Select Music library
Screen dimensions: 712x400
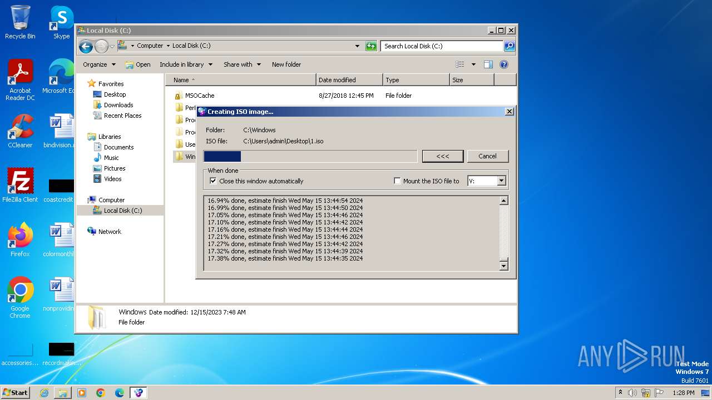pyautogui.click(x=111, y=158)
